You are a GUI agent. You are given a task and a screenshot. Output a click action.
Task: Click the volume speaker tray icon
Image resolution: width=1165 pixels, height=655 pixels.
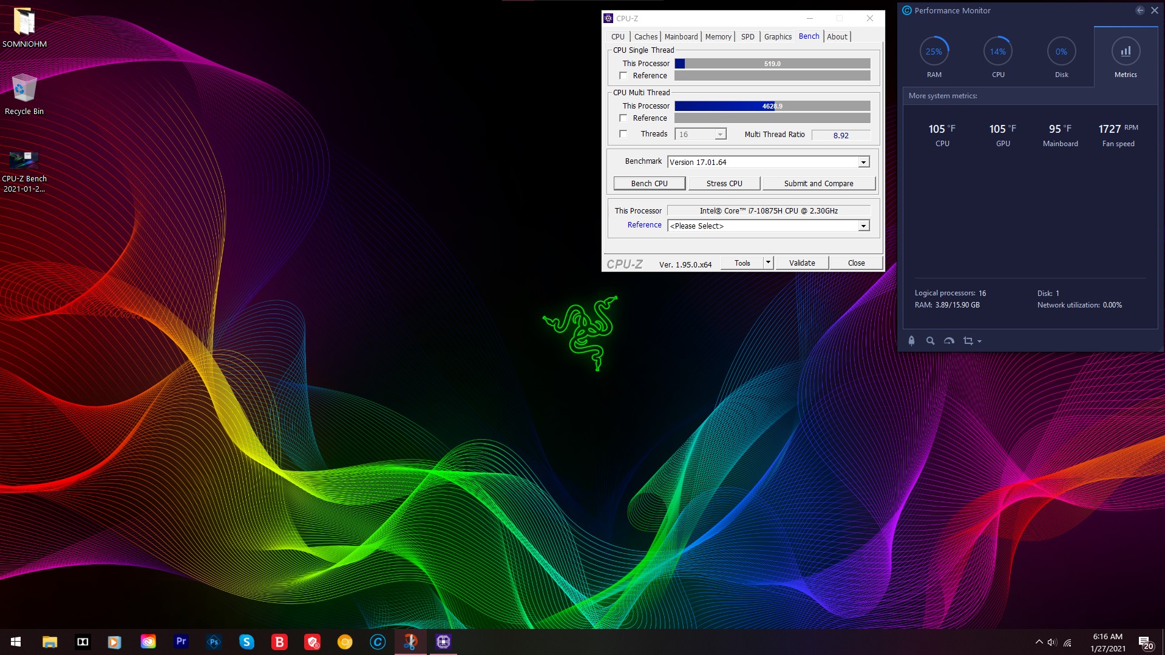coord(1052,642)
